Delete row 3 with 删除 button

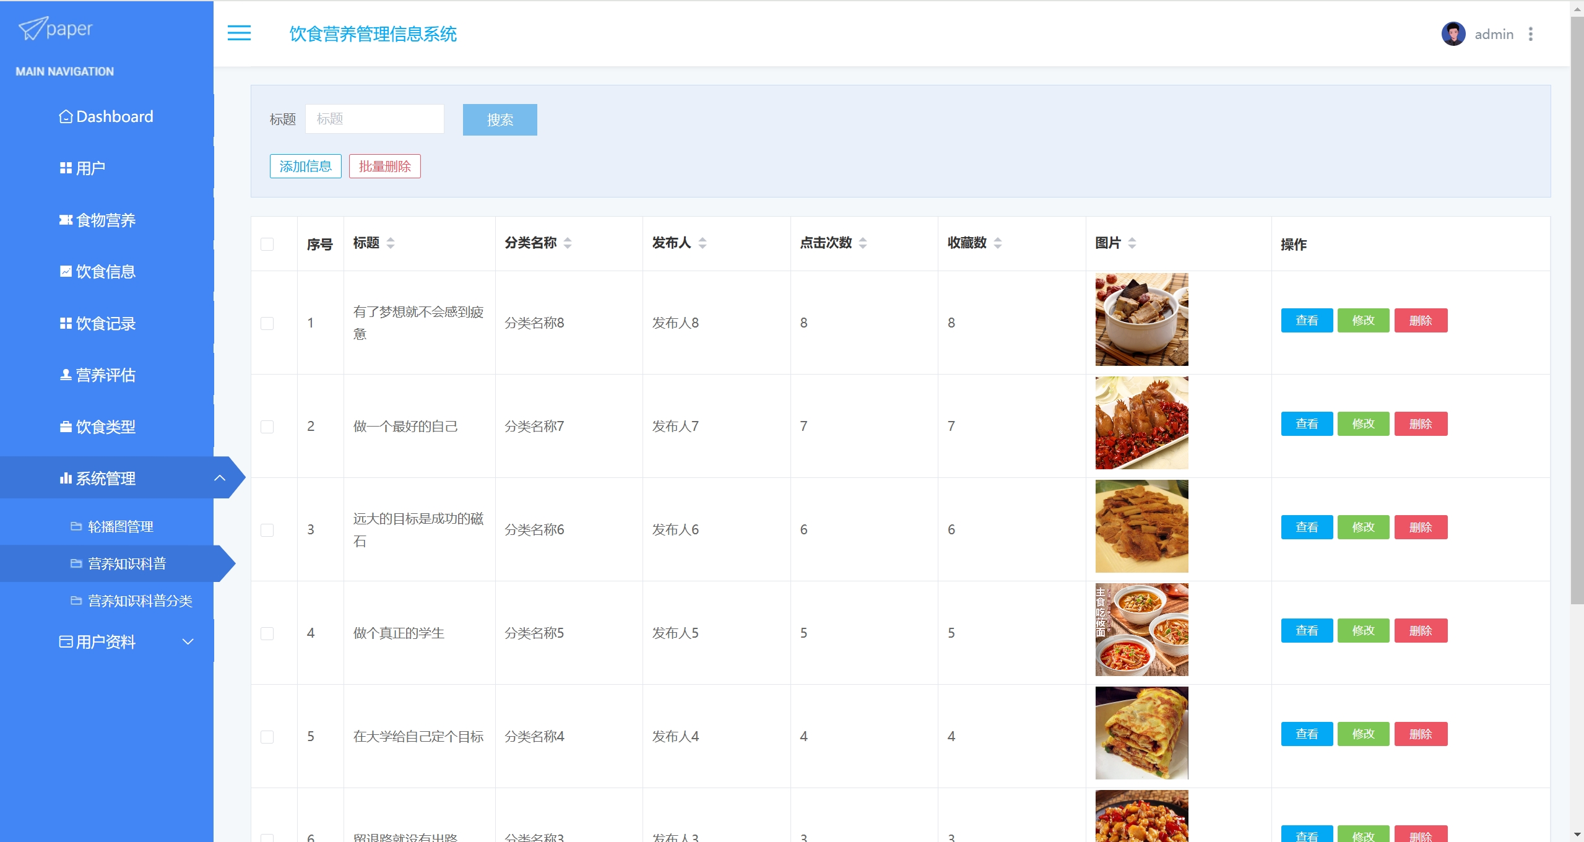[1421, 527]
